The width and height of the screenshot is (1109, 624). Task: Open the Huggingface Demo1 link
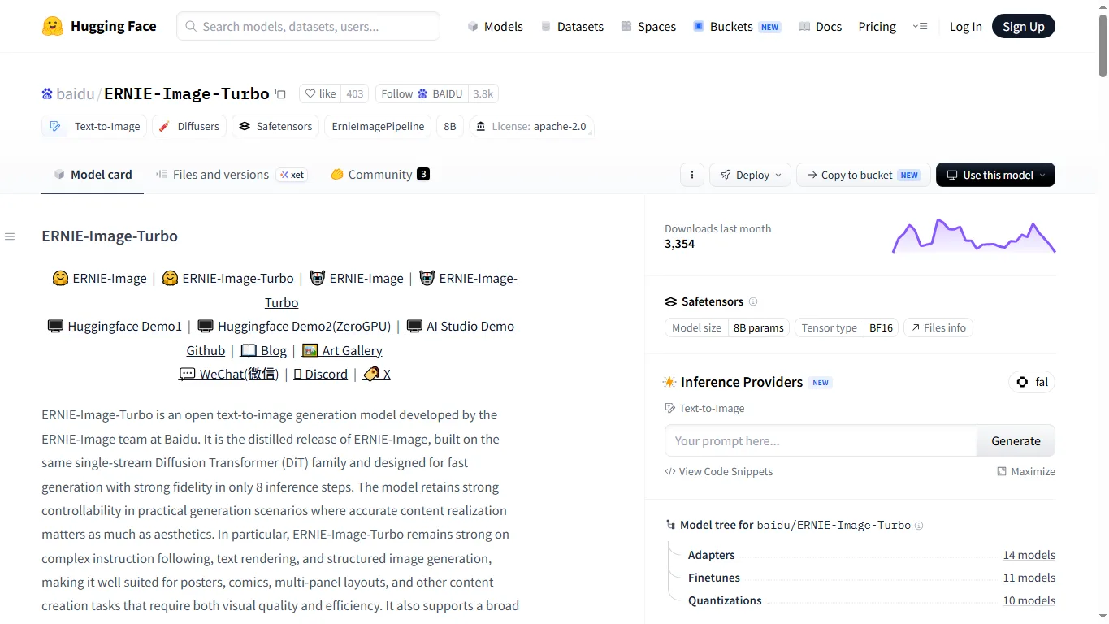115,326
